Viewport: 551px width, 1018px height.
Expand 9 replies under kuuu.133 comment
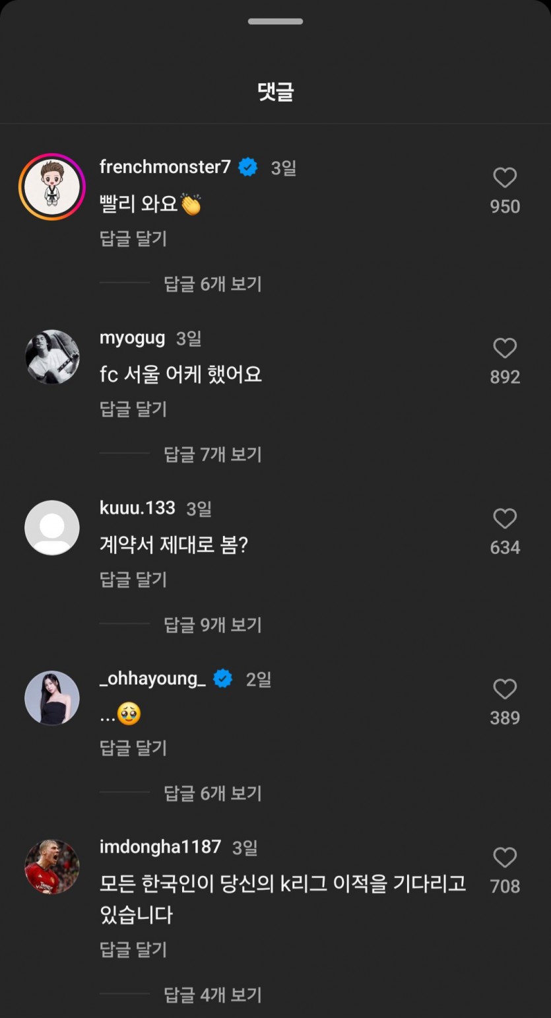coord(212,625)
